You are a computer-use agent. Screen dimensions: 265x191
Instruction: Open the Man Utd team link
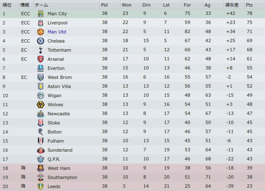pyautogui.click(x=57, y=32)
